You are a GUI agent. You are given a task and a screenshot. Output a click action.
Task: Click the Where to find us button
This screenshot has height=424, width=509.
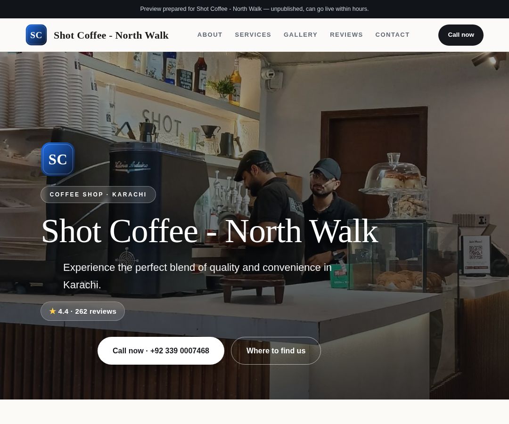(x=276, y=351)
